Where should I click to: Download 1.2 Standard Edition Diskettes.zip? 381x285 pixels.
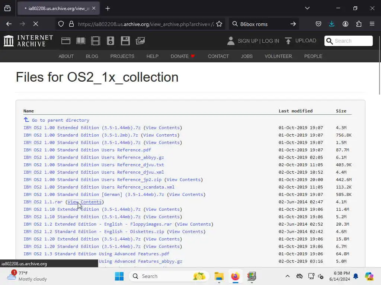click(x=94, y=232)
